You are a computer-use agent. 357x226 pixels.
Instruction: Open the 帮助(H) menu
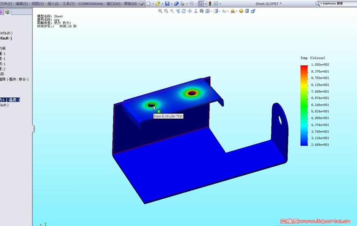tap(130, 4)
